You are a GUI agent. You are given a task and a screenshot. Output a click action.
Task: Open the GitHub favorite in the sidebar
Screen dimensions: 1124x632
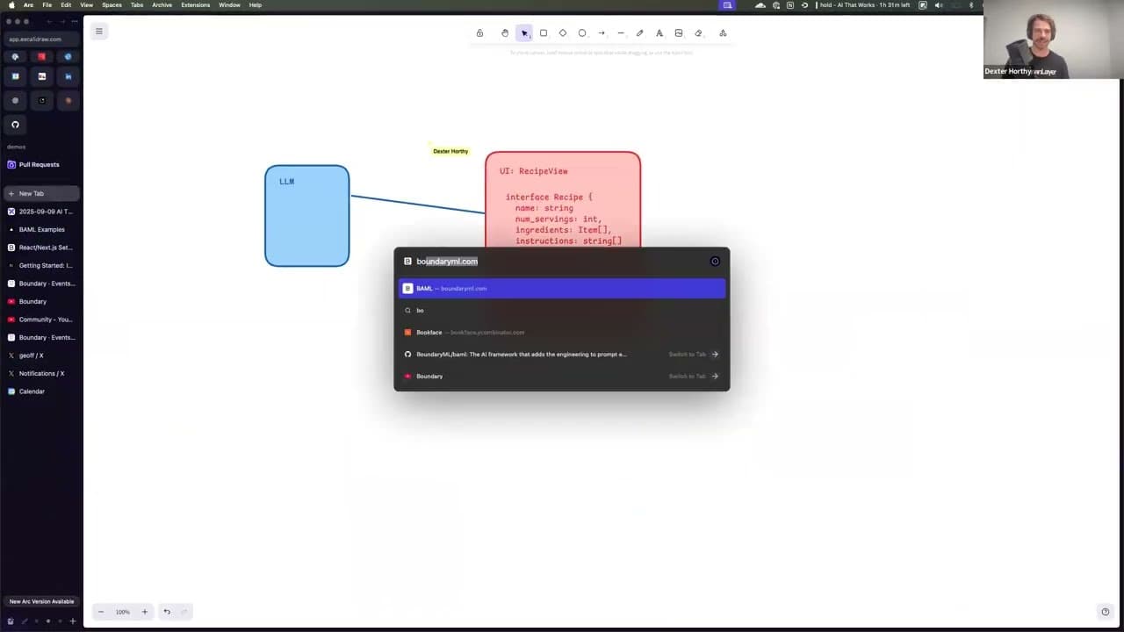coord(15,125)
